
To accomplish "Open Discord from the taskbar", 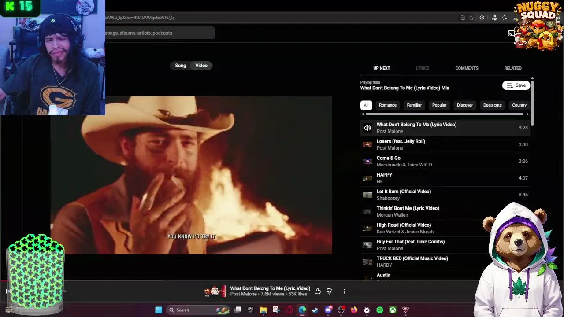I will [328, 310].
